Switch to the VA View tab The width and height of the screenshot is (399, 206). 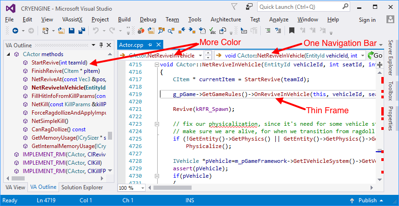[15, 187]
